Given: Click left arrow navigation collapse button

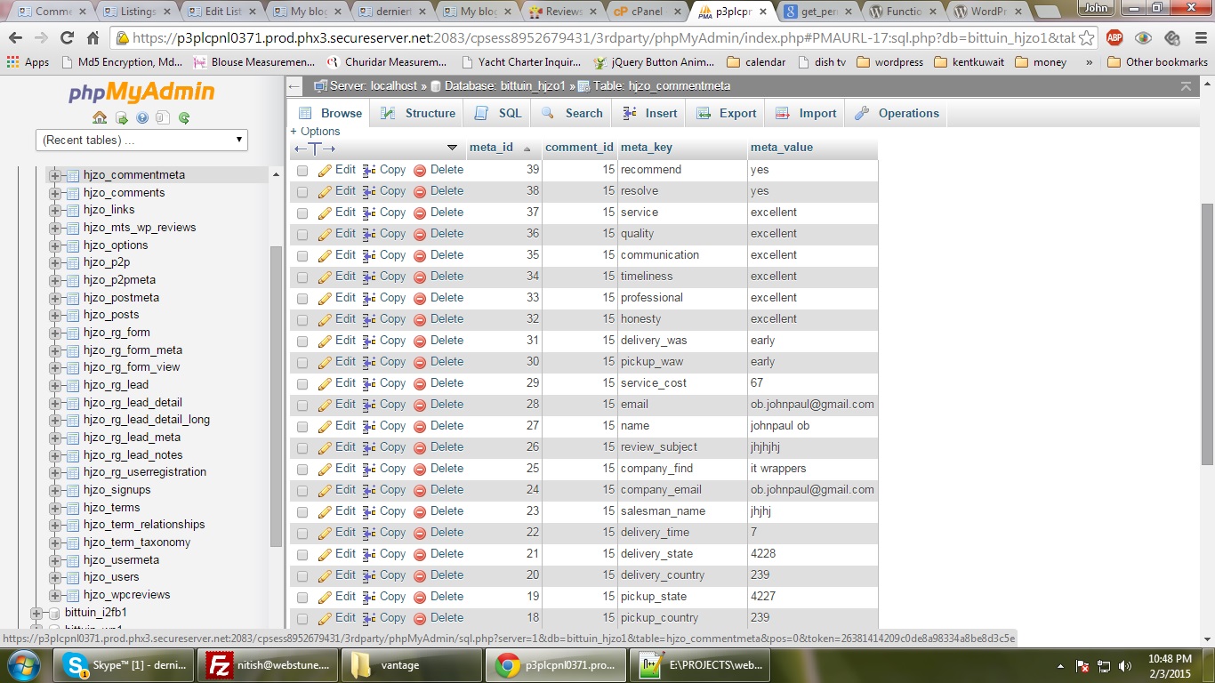Looking at the screenshot, I should [296, 86].
